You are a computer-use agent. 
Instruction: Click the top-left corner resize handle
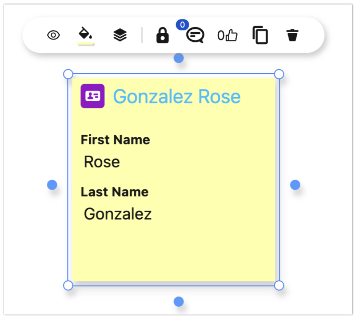tap(68, 74)
